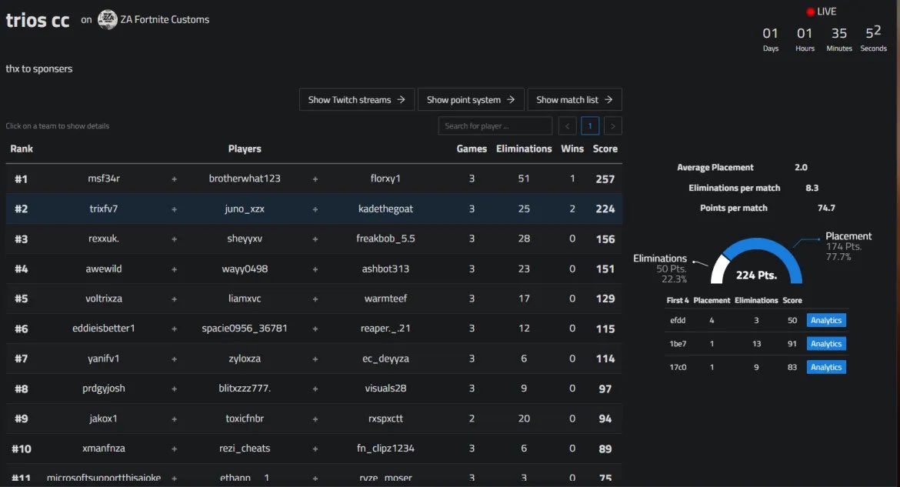
Task: Select player wayy0498
Action: pos(245,269)
